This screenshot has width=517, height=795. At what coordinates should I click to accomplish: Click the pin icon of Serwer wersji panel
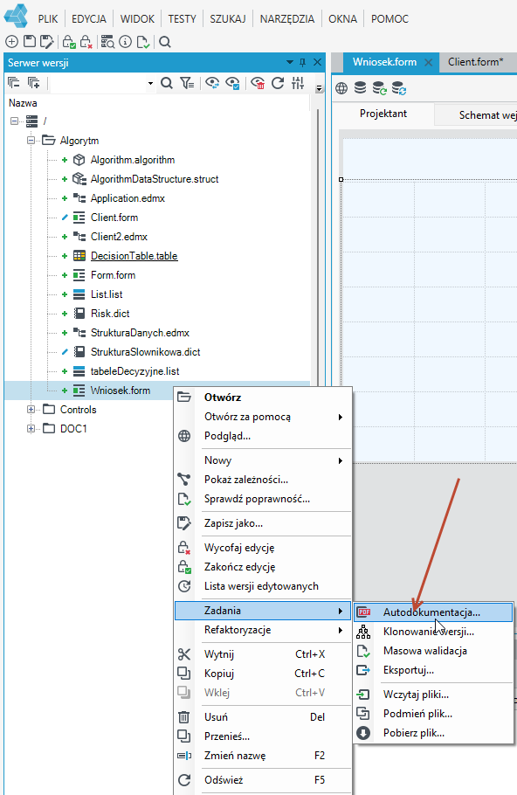point(302,62)
